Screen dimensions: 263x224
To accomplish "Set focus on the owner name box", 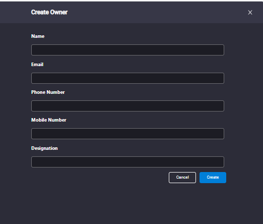I will [127, 50].
